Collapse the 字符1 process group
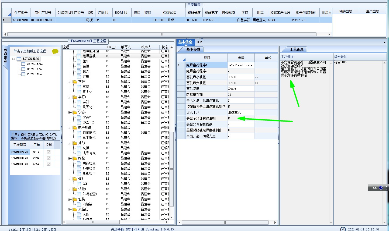The height and width of the screenshot is (231, 389). pyautogui.click(x=69, y=97)
